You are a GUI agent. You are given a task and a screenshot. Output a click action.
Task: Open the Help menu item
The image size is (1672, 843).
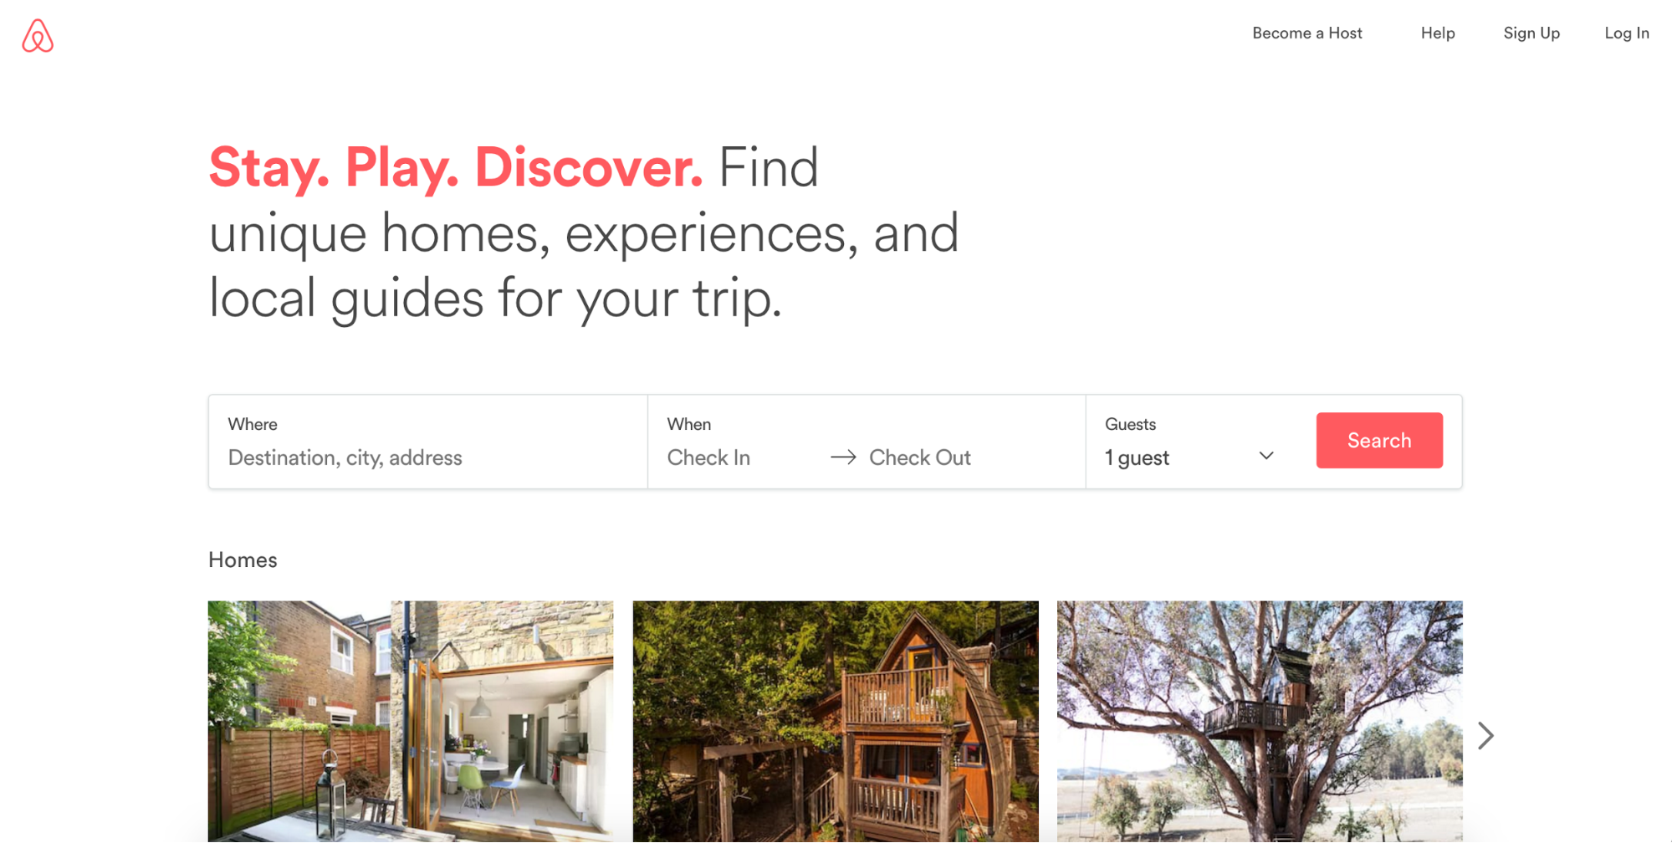click(x=1438, y=33)
